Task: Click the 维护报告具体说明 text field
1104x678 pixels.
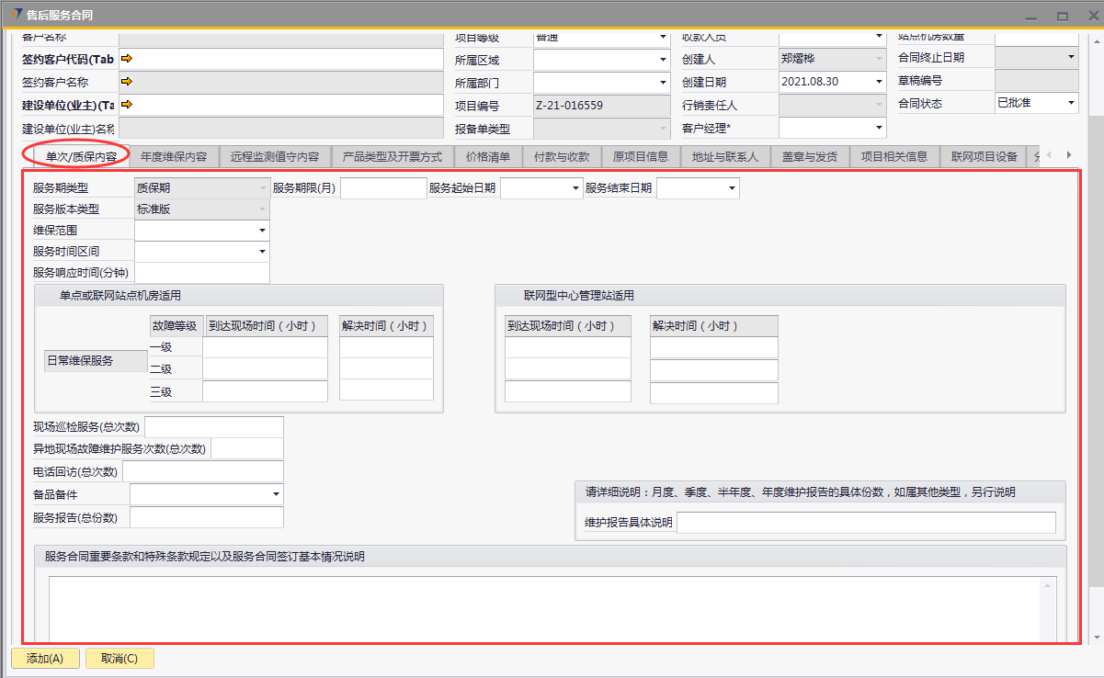Action: coord(865,523)
